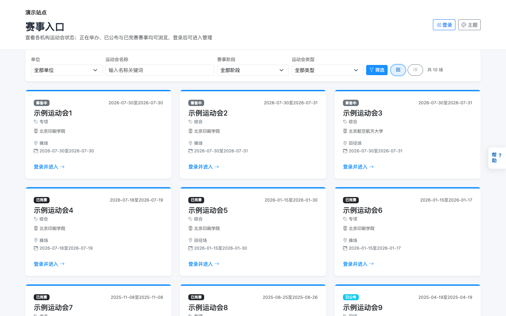The height and width of the screenshot is (316, 506).
Task: Click 筹备中 status badge on 示例运动会2
Action: pyautogui.click(x=196, y=103)
